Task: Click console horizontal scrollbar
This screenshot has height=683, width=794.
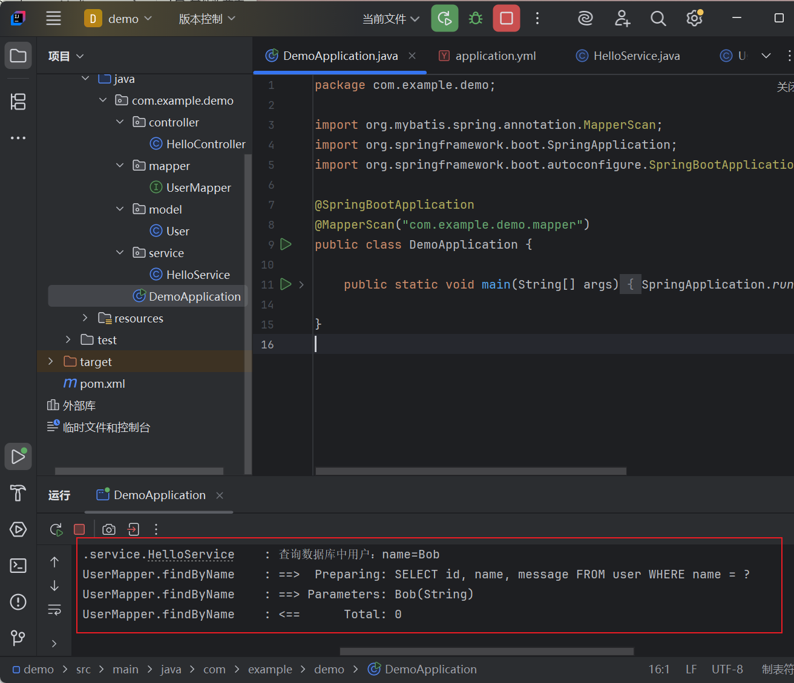Action: coord(487,652)
